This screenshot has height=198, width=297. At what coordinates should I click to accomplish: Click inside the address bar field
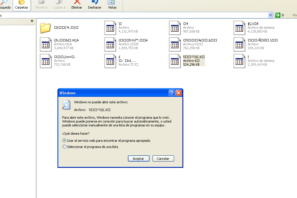tap(133, 15)
